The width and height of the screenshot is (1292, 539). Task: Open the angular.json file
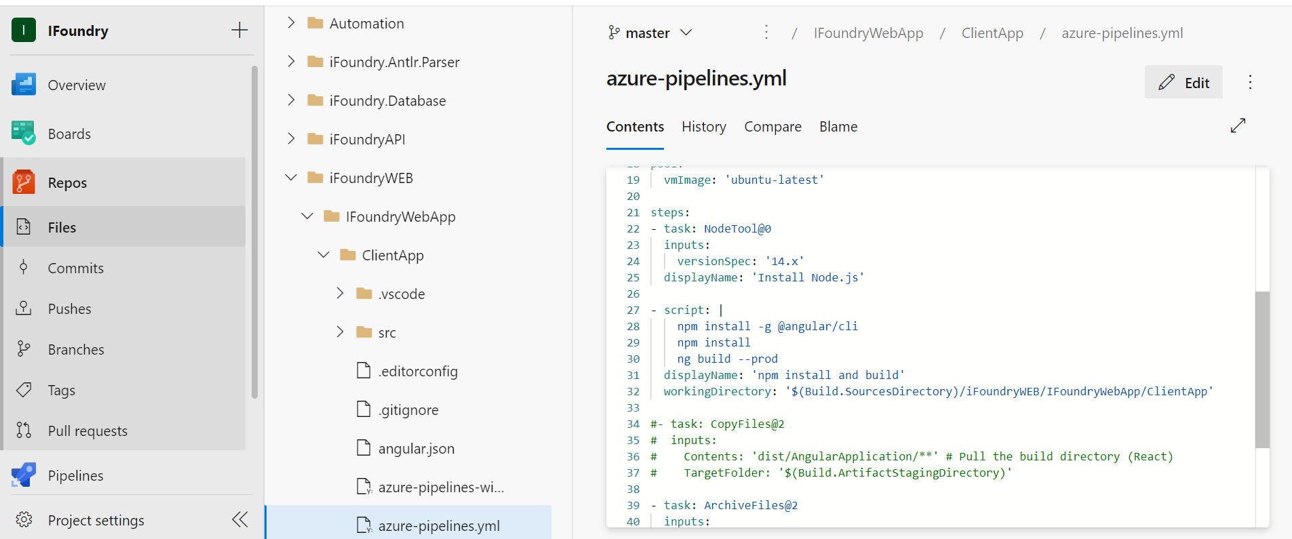pos(416,448)
